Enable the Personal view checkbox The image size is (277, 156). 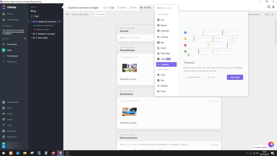[185, 77]
